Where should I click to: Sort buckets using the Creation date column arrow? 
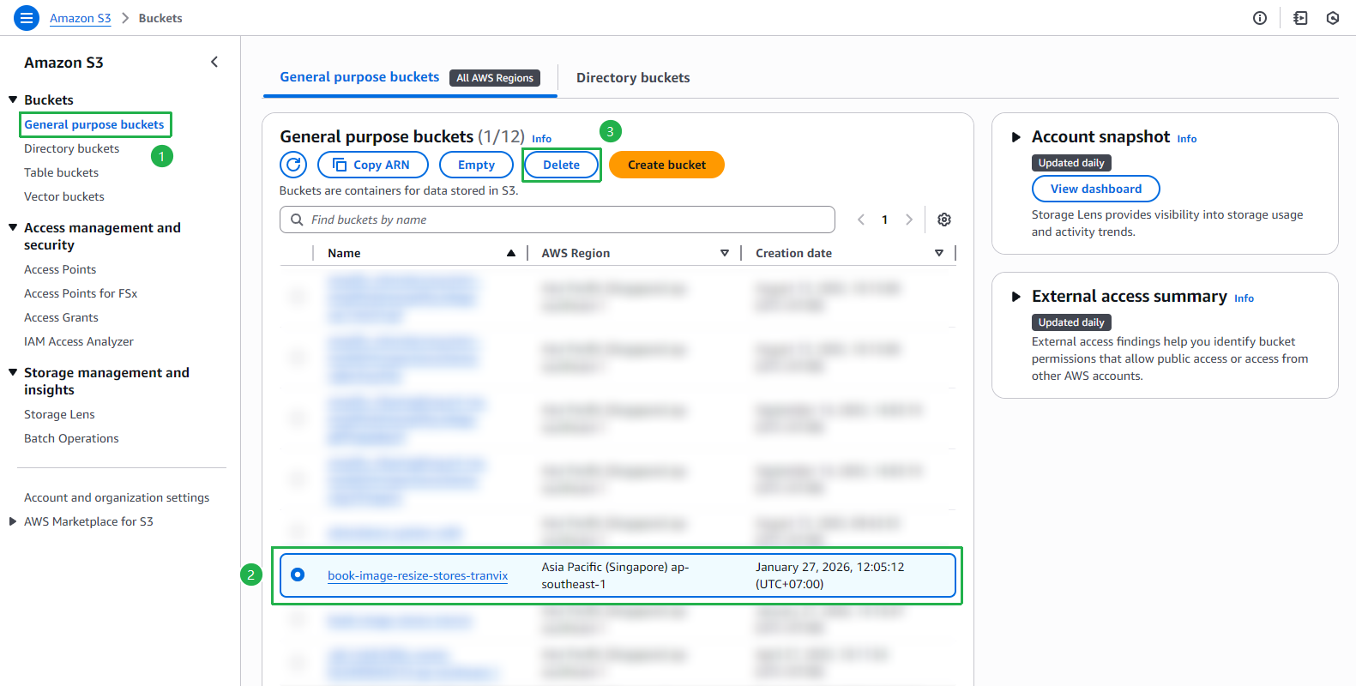click(x=939, y=253)
